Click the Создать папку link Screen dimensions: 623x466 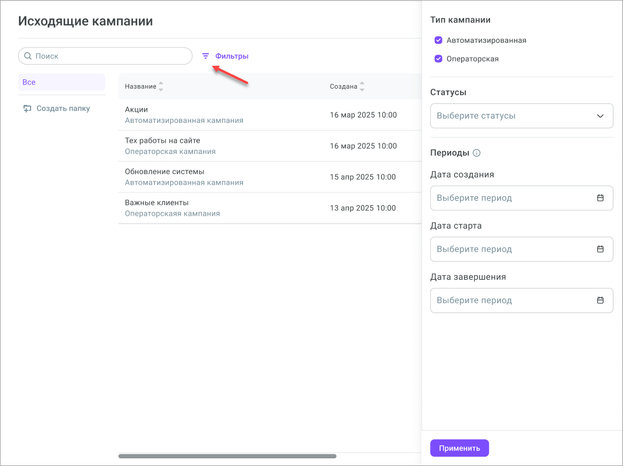(63, 109)
